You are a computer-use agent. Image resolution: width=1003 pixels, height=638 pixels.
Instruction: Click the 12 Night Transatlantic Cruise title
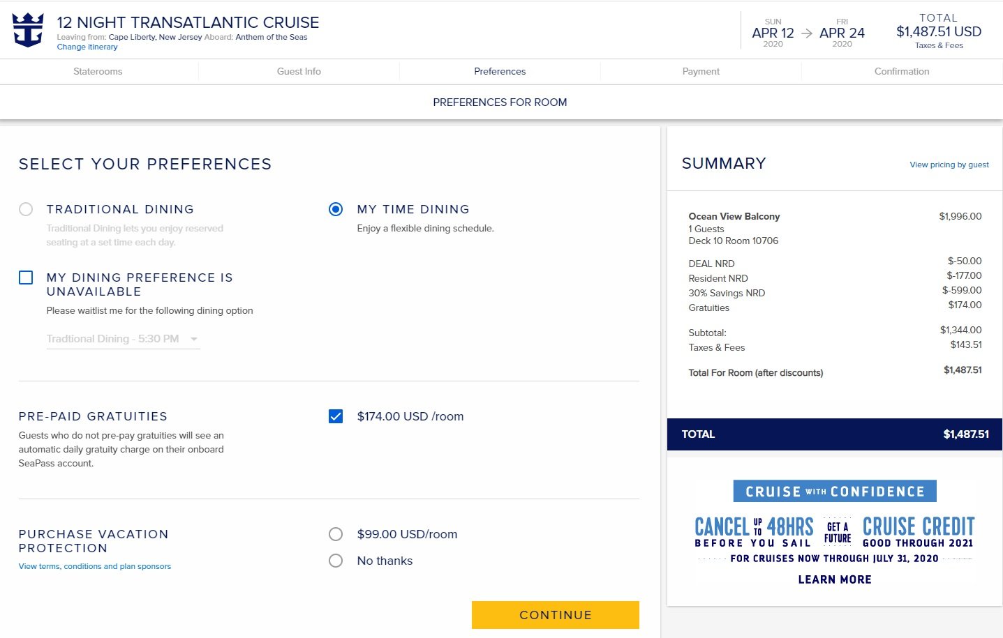(188, 22)
